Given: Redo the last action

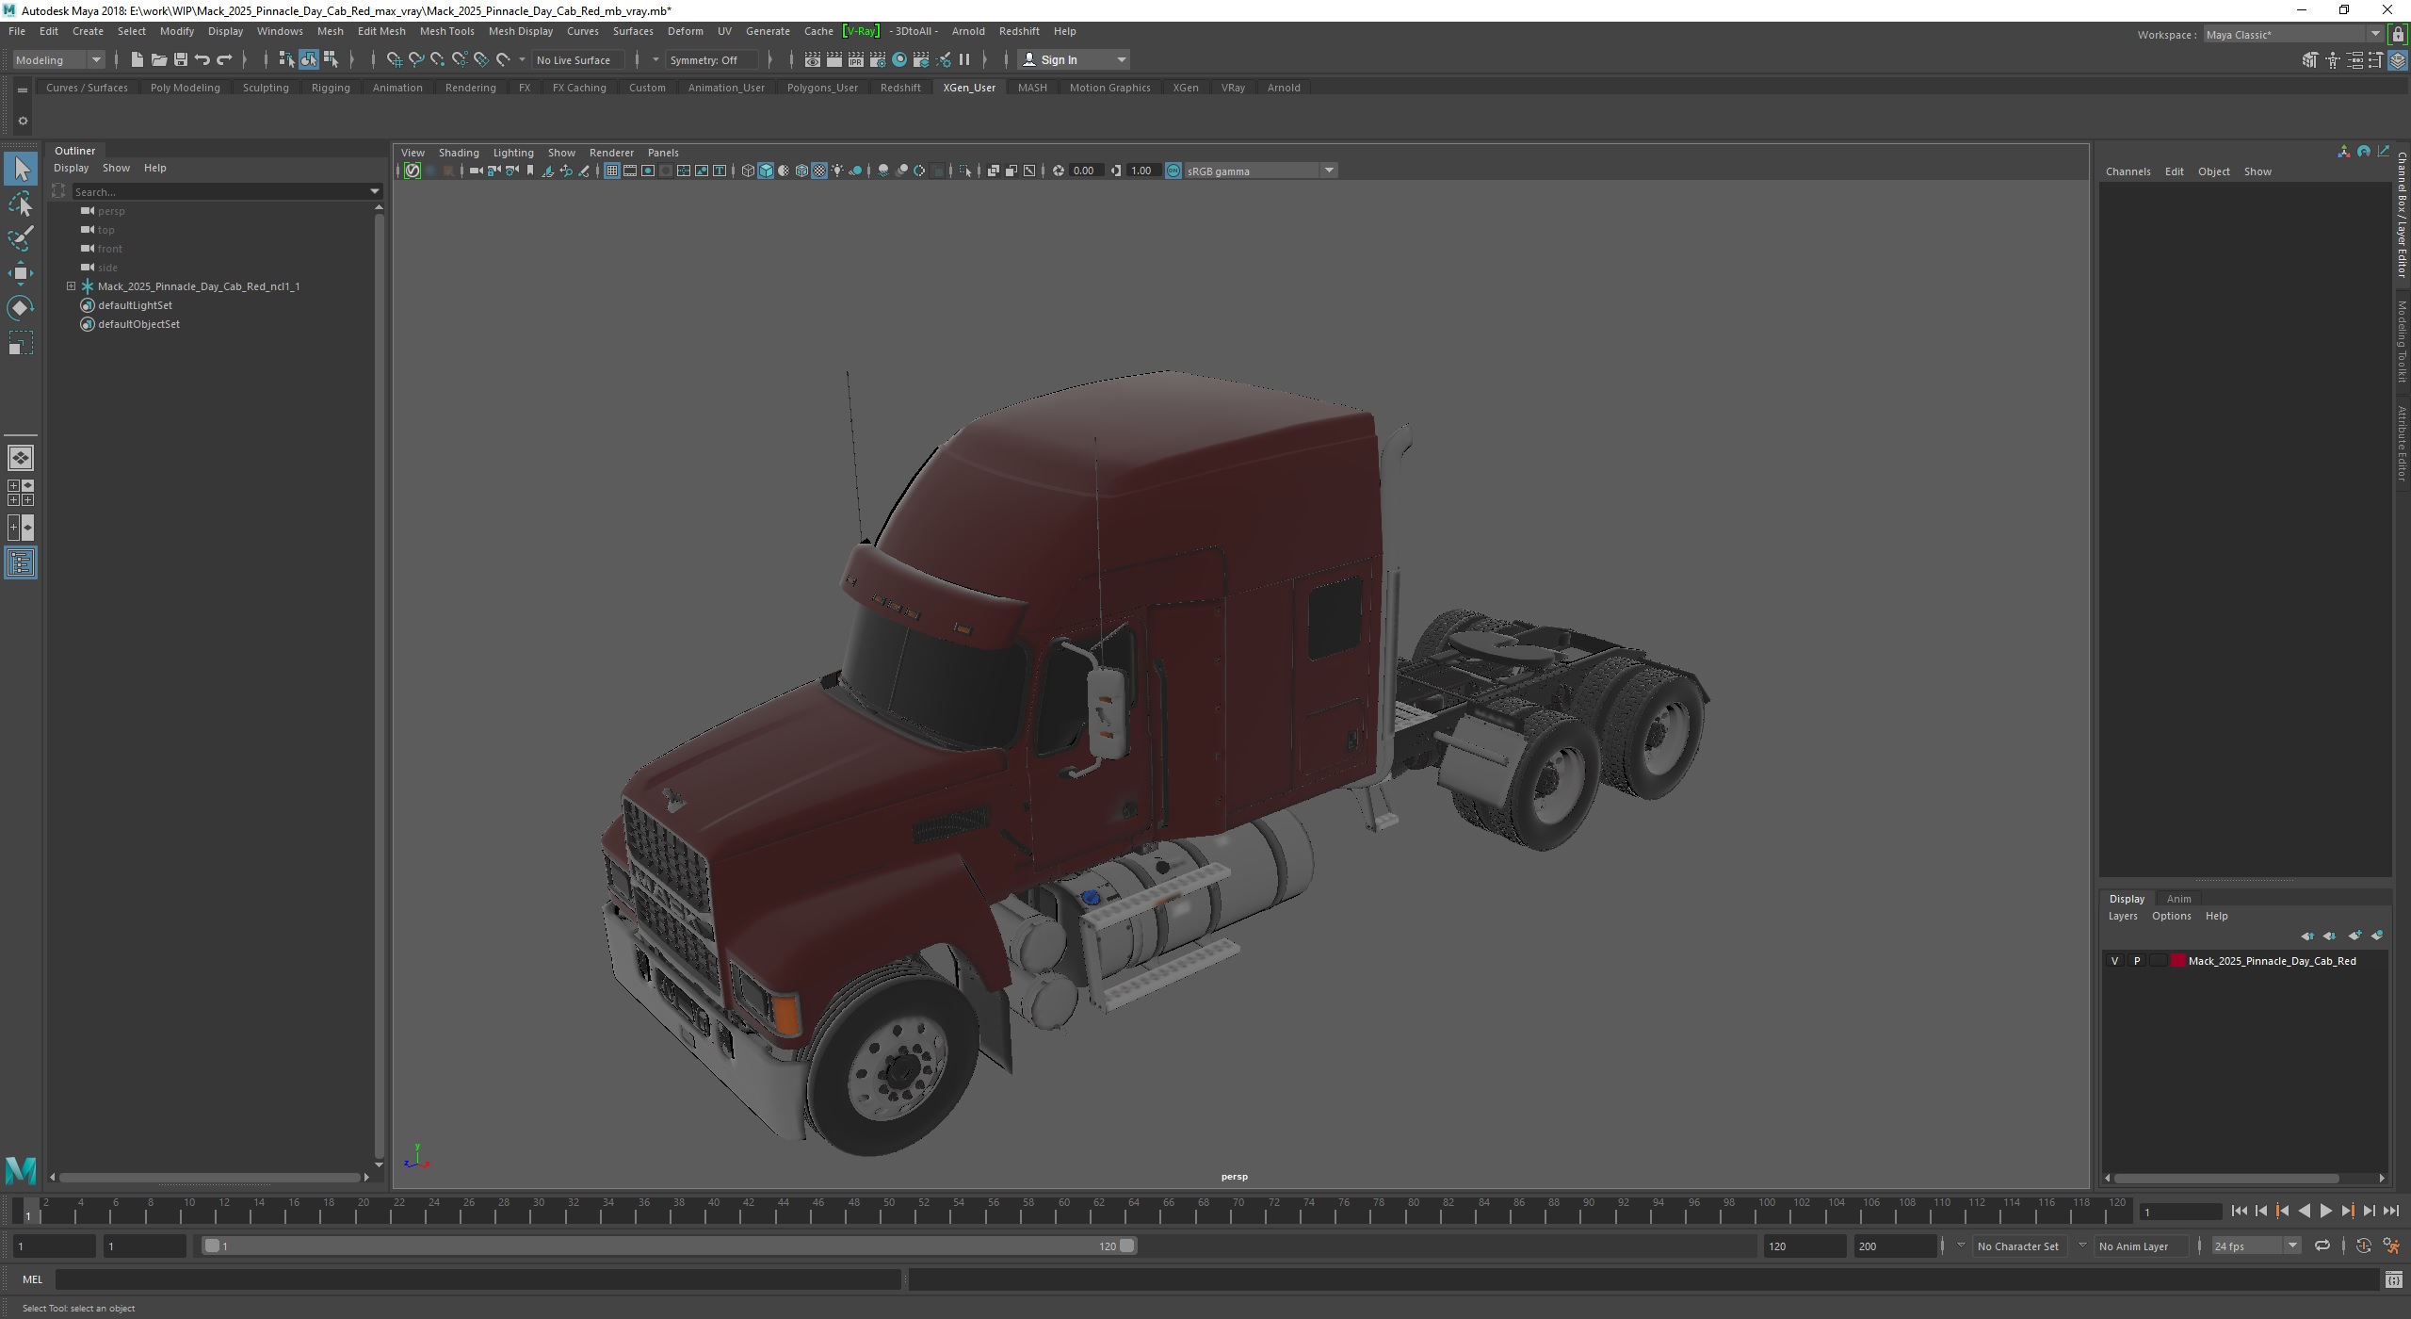Looking at the screenshot, I should point(224,59).
